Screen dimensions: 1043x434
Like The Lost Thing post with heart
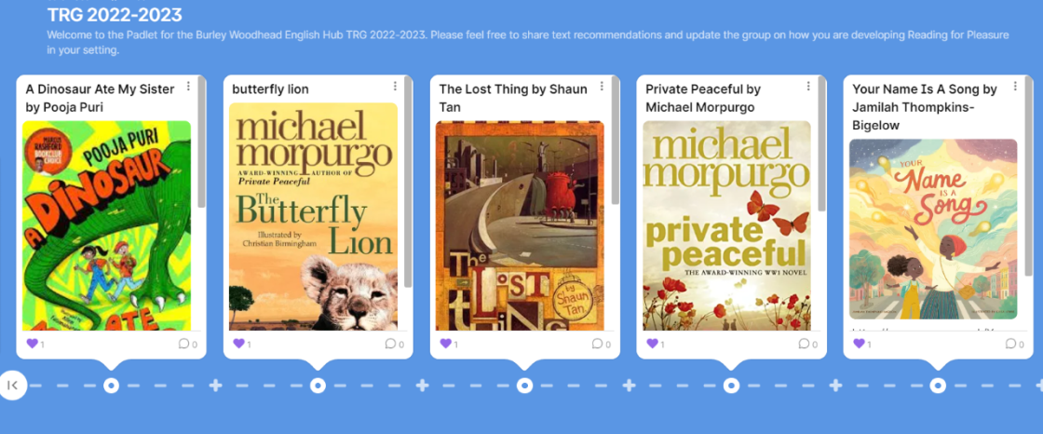coord(446,344)
